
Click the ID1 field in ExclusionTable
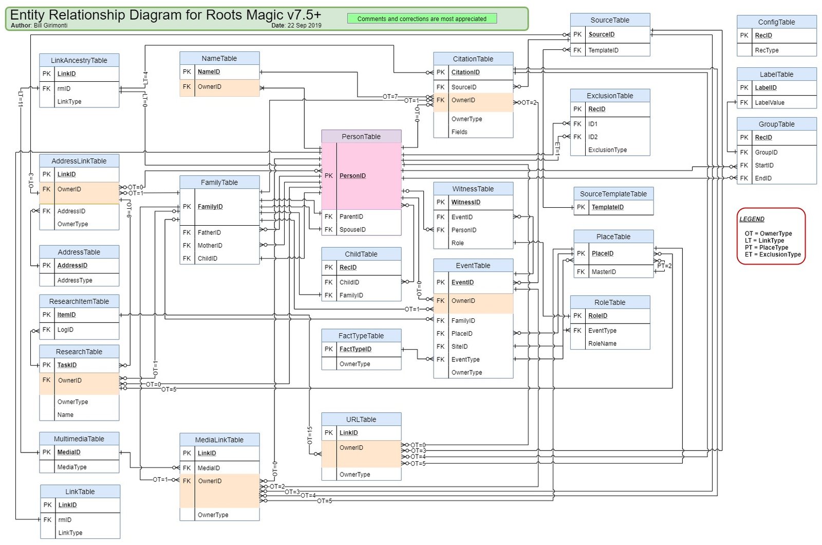593,124
